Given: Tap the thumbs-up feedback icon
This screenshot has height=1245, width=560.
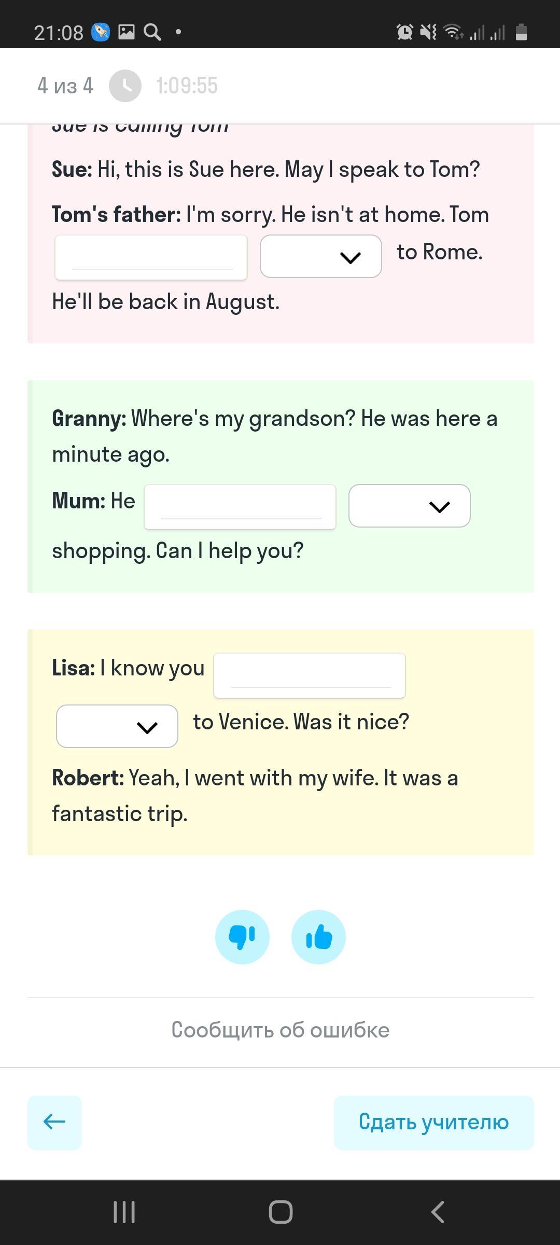Looking at the screenshot, I should pyautogui.click(x=318, y=937).
